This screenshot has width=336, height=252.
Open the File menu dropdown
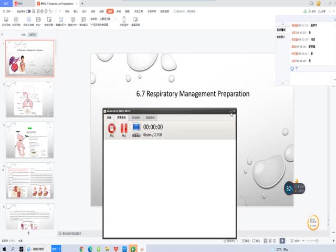coord(8,12)
